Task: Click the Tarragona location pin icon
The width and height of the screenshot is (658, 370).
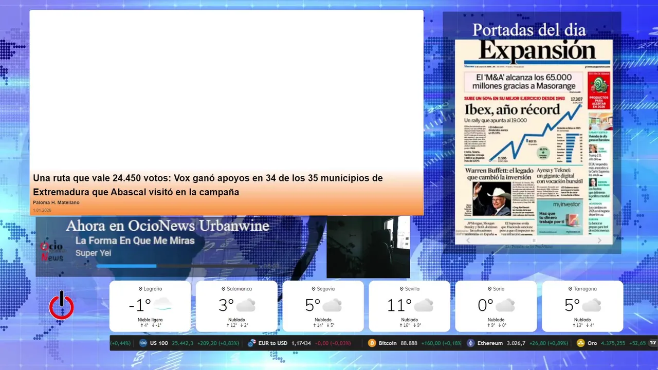Action: pyautogui.click(x=570, y=289)
